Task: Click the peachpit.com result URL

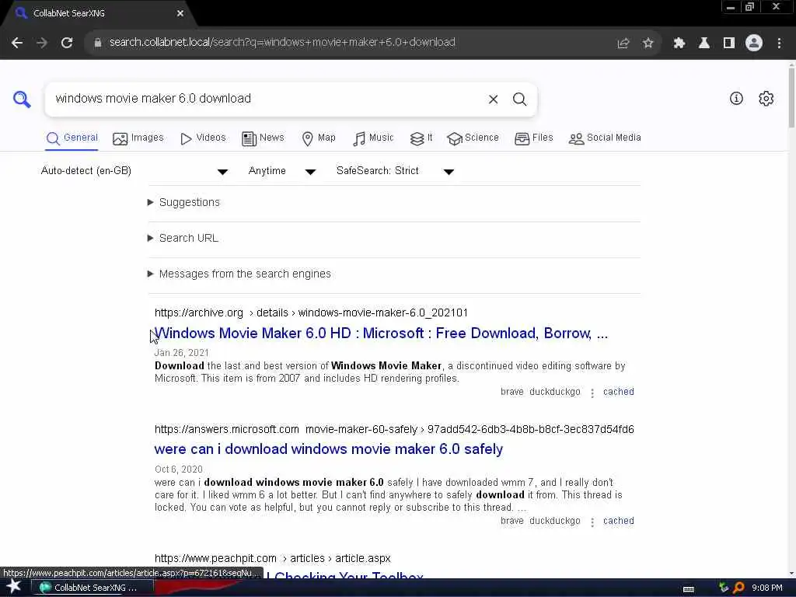Action: click(x=273, y=558)
